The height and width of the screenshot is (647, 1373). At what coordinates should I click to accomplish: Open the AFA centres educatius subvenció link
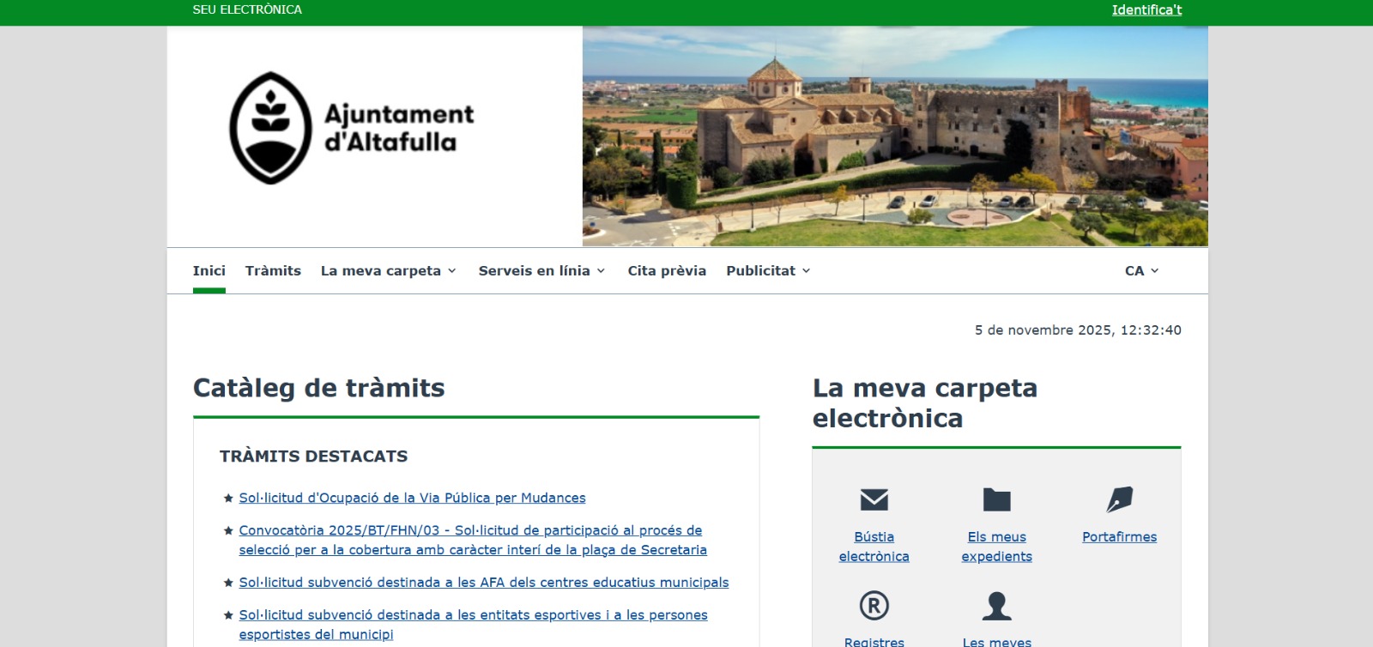[483, 583]
